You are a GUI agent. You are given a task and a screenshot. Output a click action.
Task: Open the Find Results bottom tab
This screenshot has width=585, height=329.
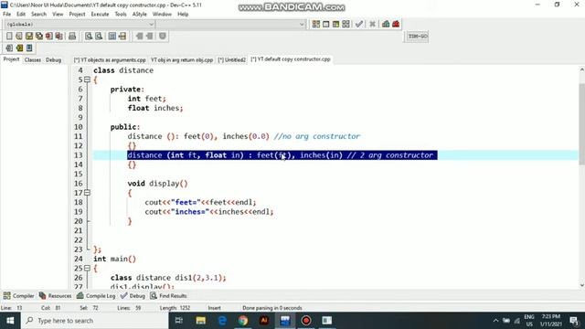168,296
